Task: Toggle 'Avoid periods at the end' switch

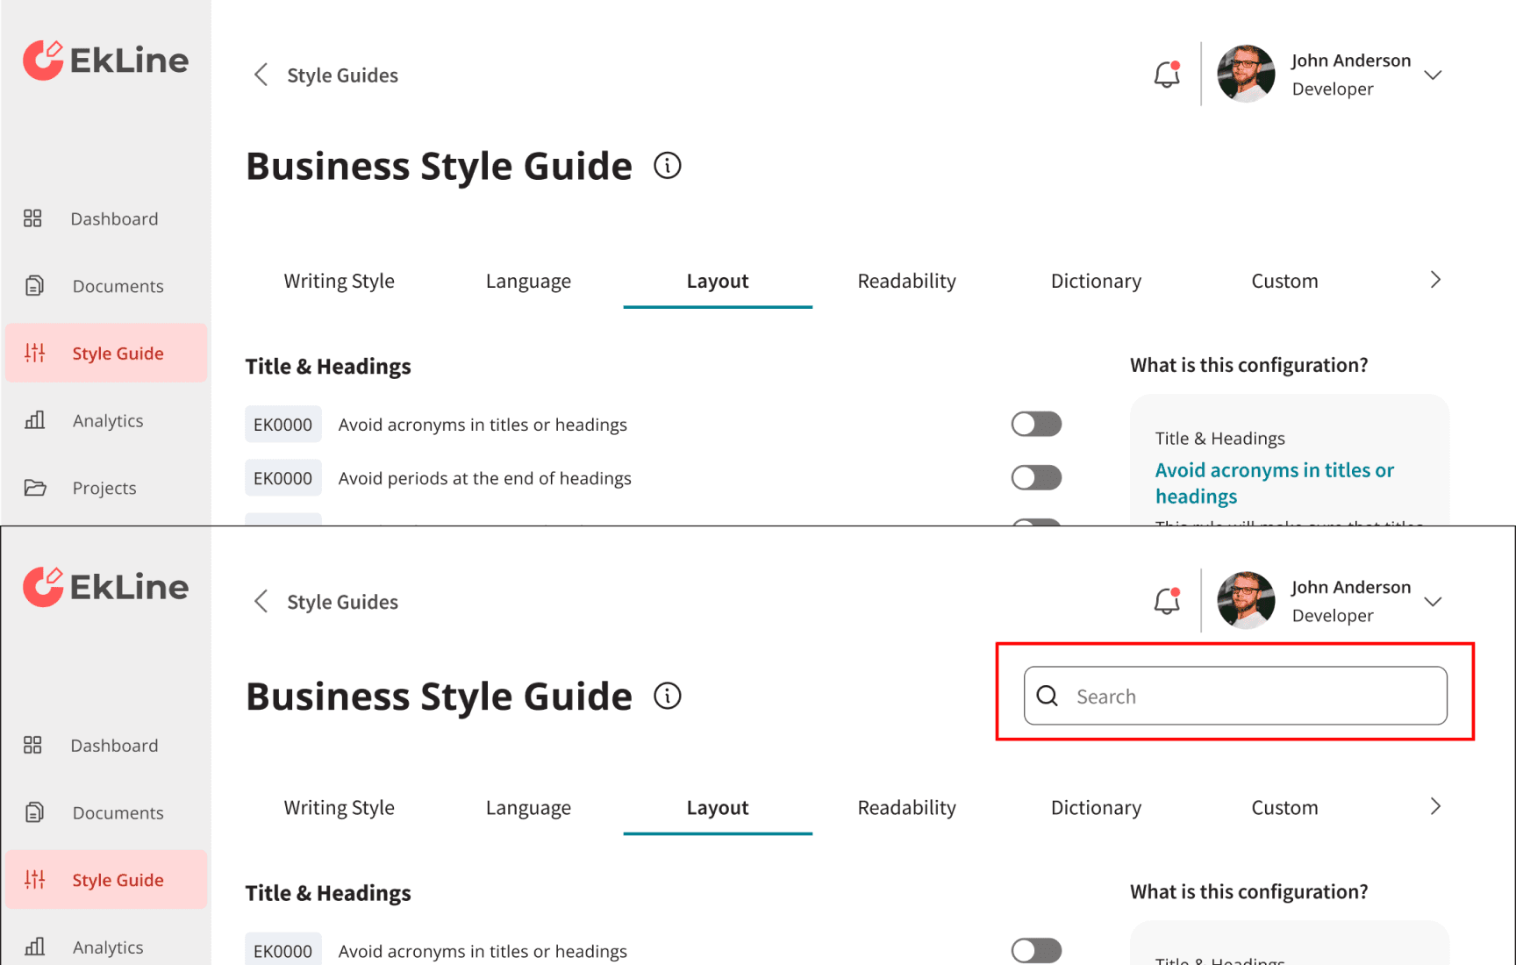Action: [1036, 477]
